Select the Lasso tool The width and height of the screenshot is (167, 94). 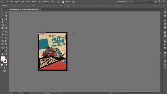6,16
